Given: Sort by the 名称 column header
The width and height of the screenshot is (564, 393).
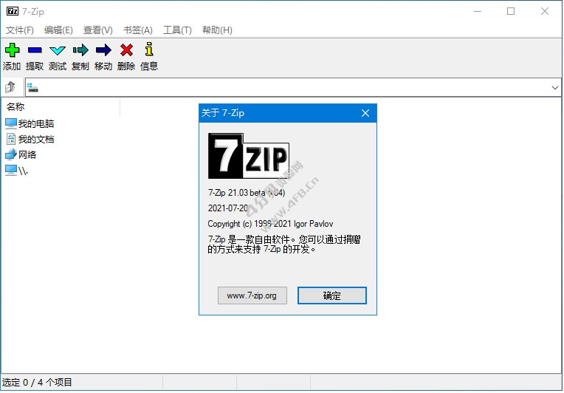Looking at the screenshot, I should (x=61, y=106).
